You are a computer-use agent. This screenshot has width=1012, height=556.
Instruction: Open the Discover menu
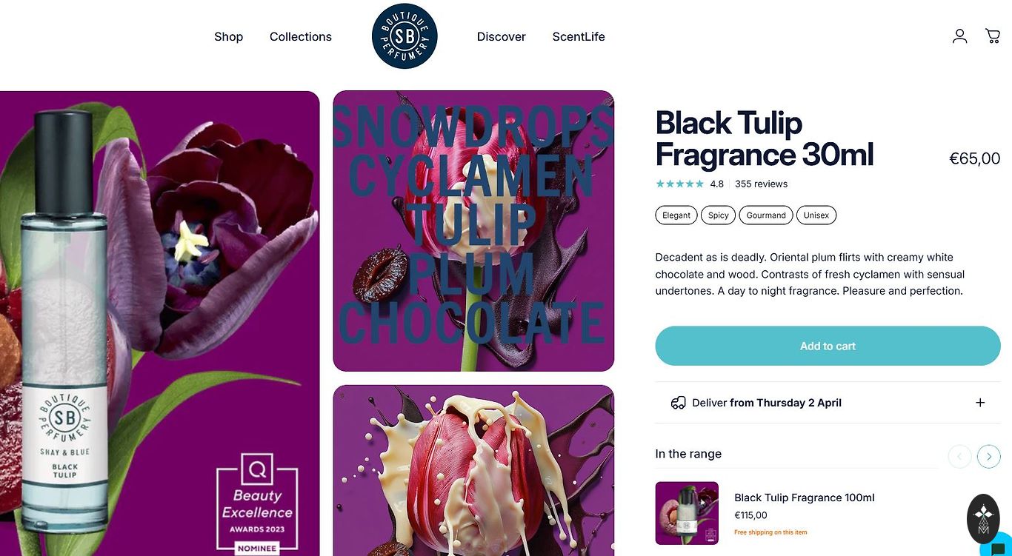pos(501,36)
